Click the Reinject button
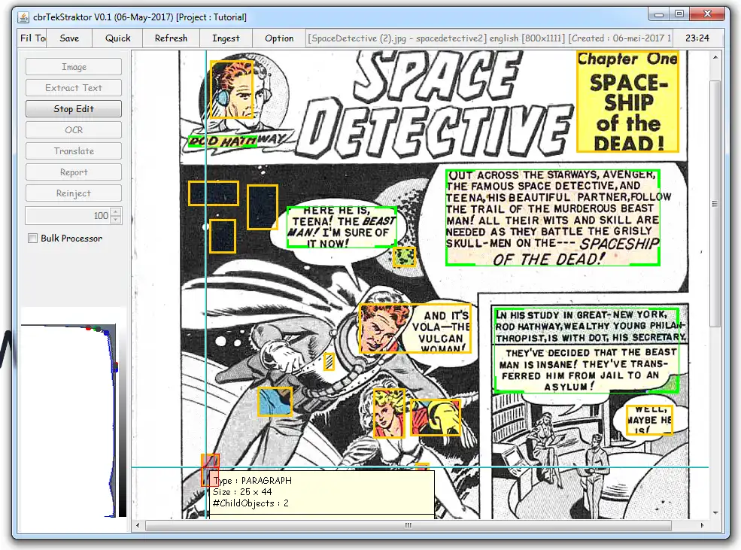The width and height of the screenshot is (741, 550). (x=74, y=193)
